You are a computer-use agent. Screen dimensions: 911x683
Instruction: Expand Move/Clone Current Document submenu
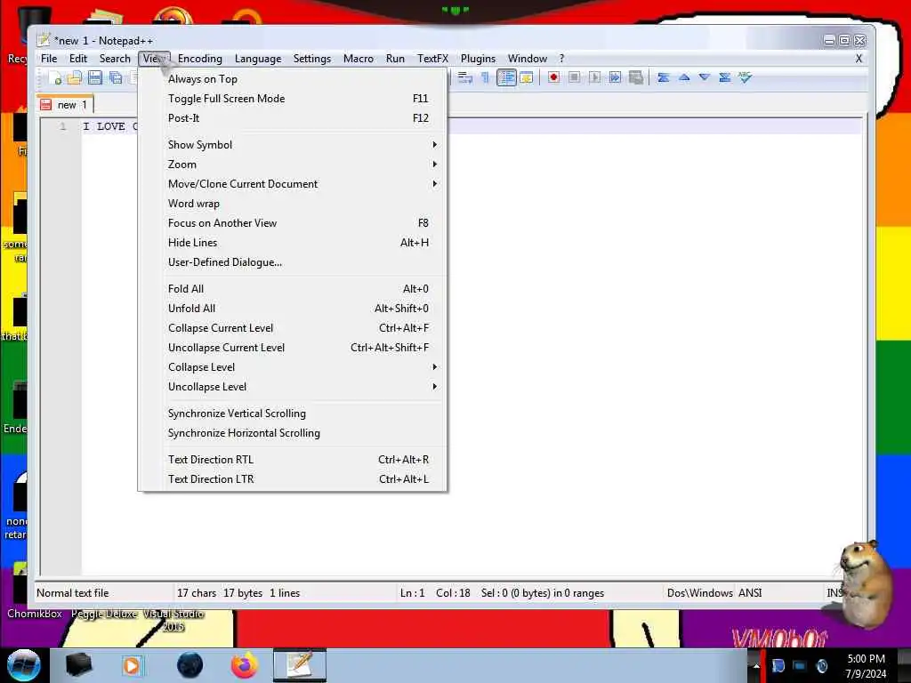293,184
